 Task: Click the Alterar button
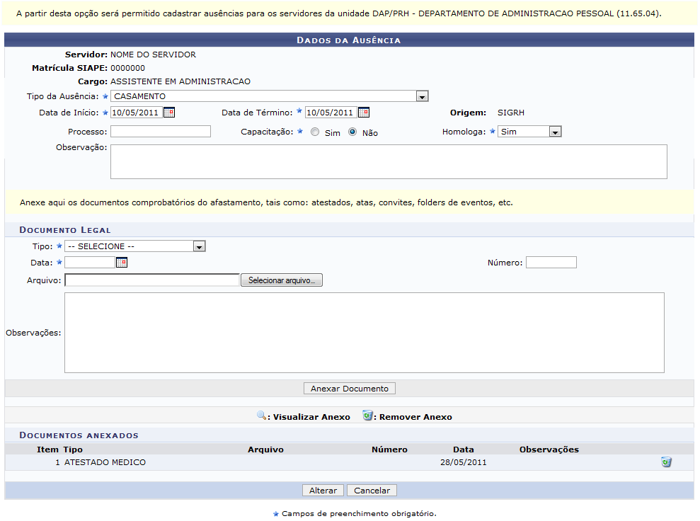pos(323,491)
